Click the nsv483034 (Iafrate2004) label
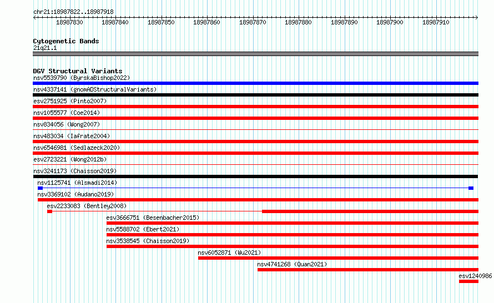Screen dimensions: 494x303 72,136
